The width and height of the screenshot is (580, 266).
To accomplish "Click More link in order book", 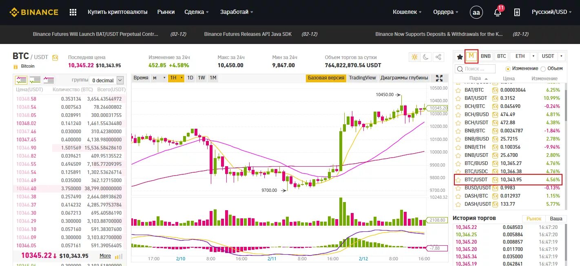I will [x=105, y=256].
